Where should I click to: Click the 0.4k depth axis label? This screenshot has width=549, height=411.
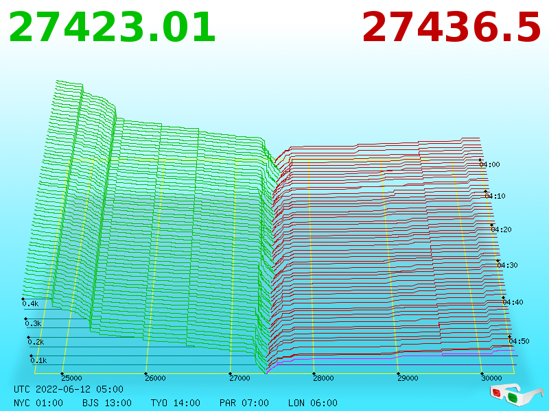coord(30,303)
